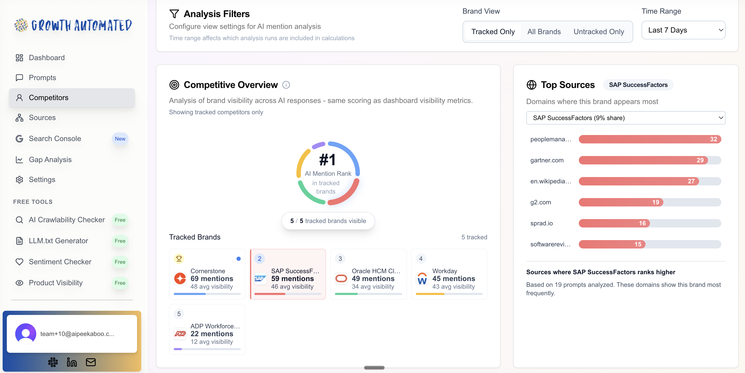This screenshot has width=745, height=373.
Task: Select Untracked Only brand view
Action: pos(599,32)
